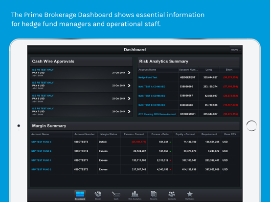Open STP TEST FUND 4 link
This screenshot has height=202, width=270.
point(41,151)
